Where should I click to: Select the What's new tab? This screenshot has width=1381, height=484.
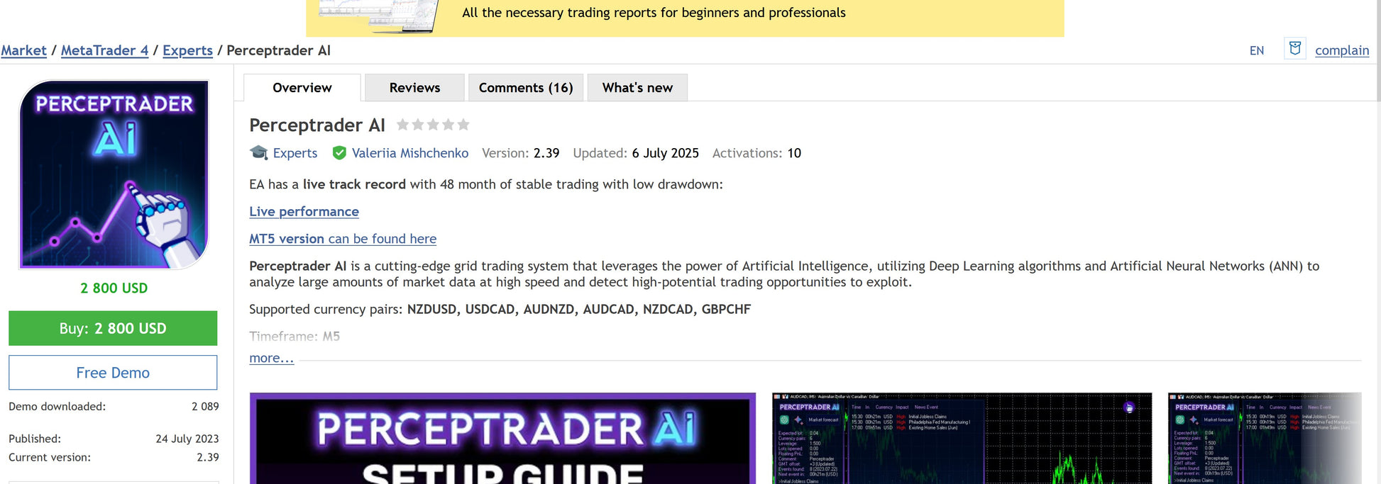[637, 88]
